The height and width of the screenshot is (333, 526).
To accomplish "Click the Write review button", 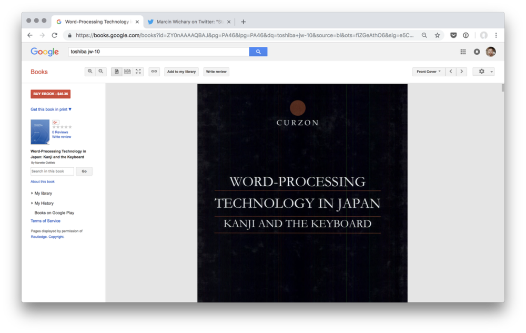I will click(216, 72).
